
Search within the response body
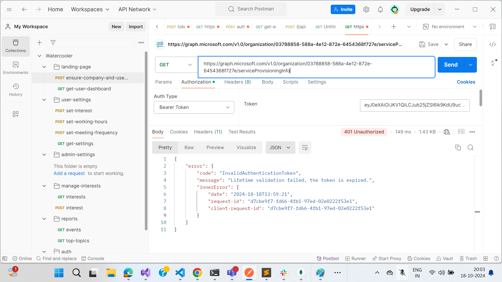click(471, 148)
